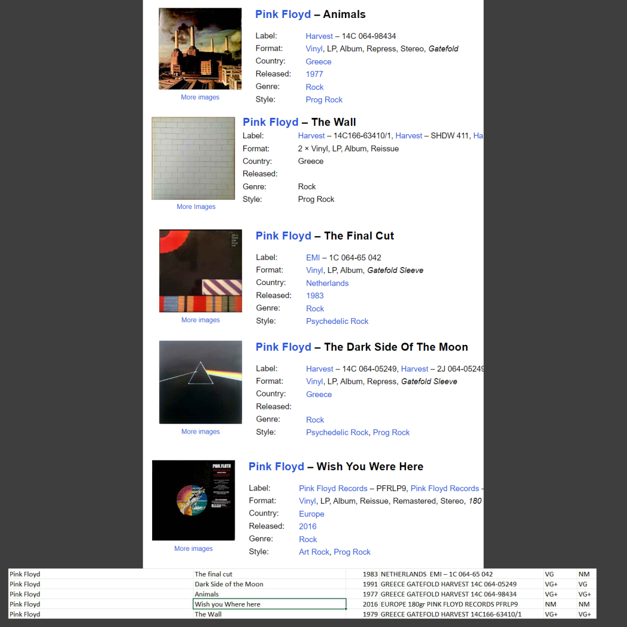Select cell 'GREECE GATEFOLD HARVEST 14C 064-05249'
Screen dimensions: 627x627
461,584
